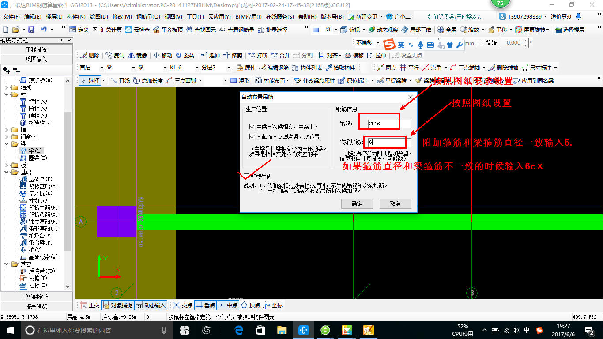Toggle 动态输入 dynamic input
Viewport: 603px width, 339px height.
(x=151, y=305)
